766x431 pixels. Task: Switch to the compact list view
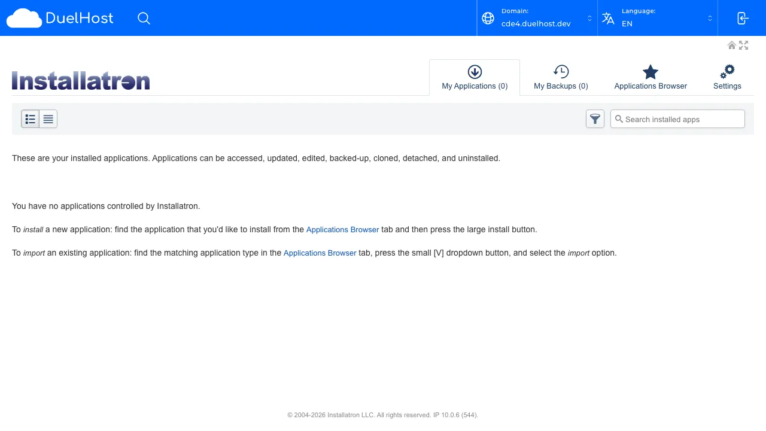(47, 119)
